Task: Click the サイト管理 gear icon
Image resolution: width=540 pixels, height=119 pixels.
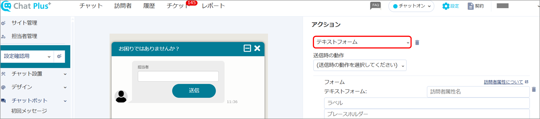Action: point(3,23)
